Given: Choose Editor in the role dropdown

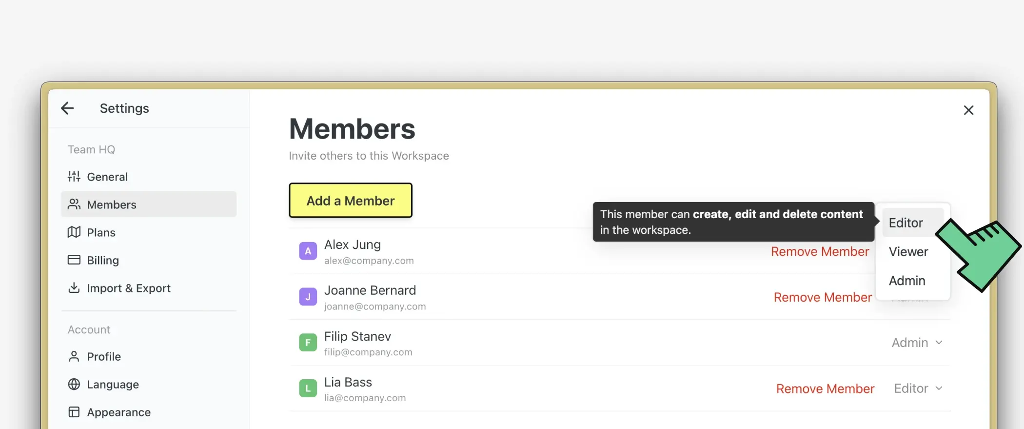Looking at the screenshot, I should tap(906, 223).
